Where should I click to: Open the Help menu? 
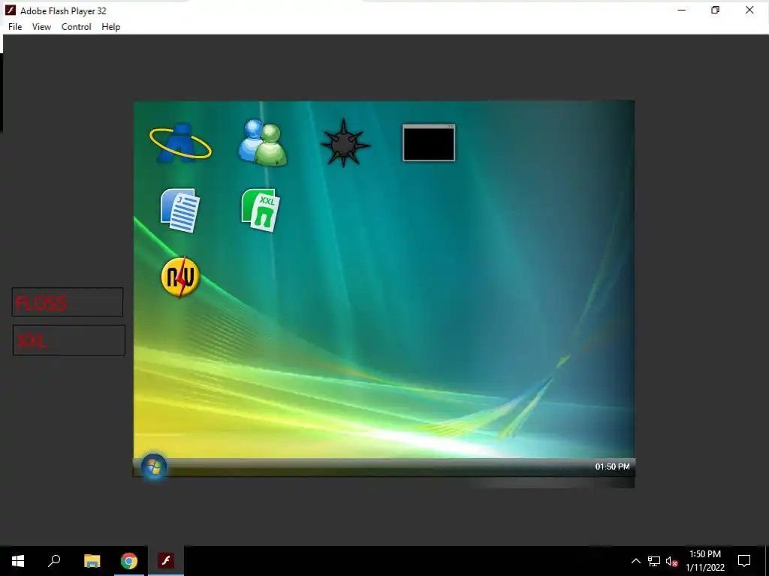(x=111, y=27)
